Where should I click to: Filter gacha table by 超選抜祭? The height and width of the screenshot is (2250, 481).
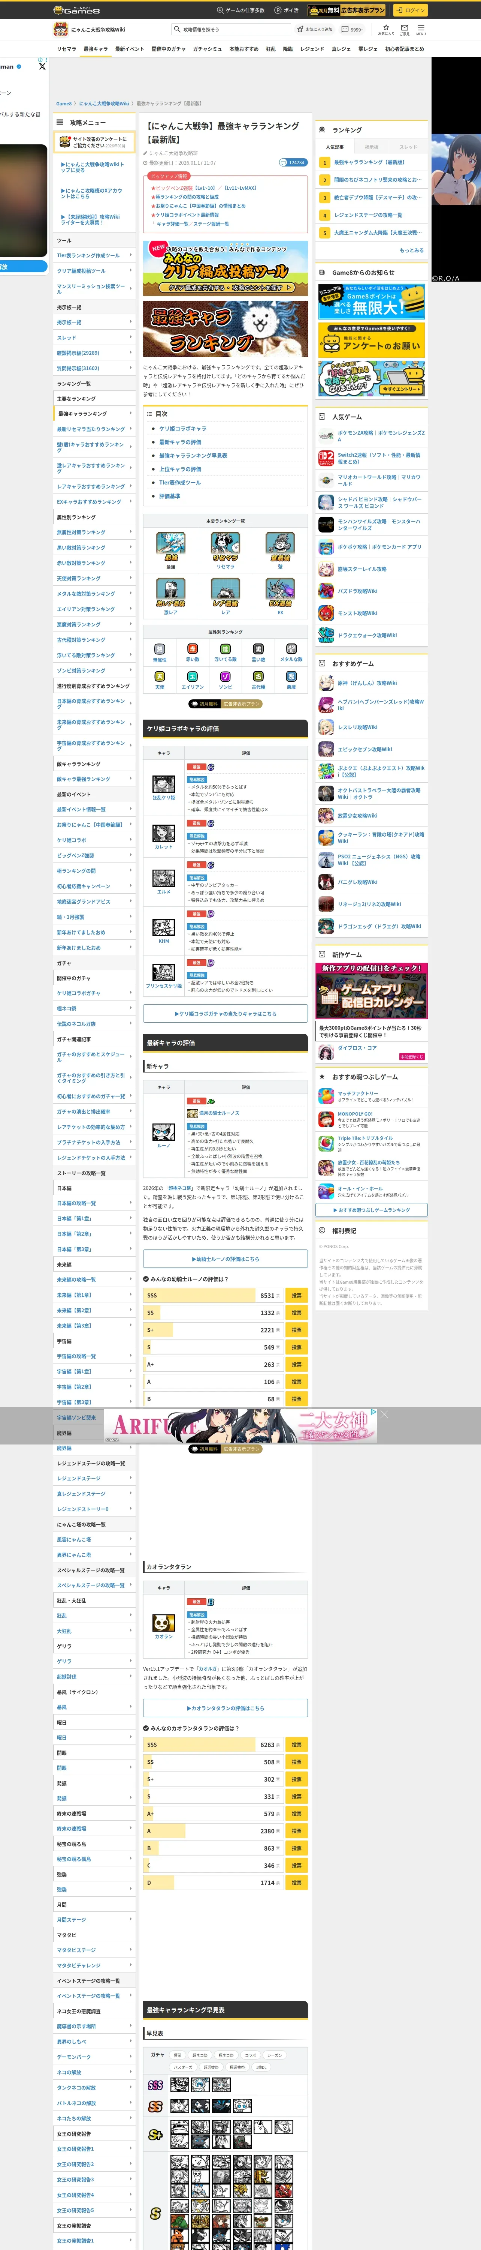pos(211,2067)
